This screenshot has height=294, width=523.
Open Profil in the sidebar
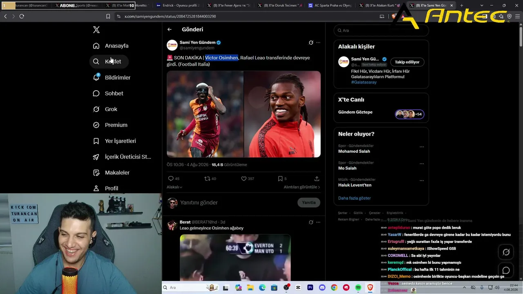105,188
